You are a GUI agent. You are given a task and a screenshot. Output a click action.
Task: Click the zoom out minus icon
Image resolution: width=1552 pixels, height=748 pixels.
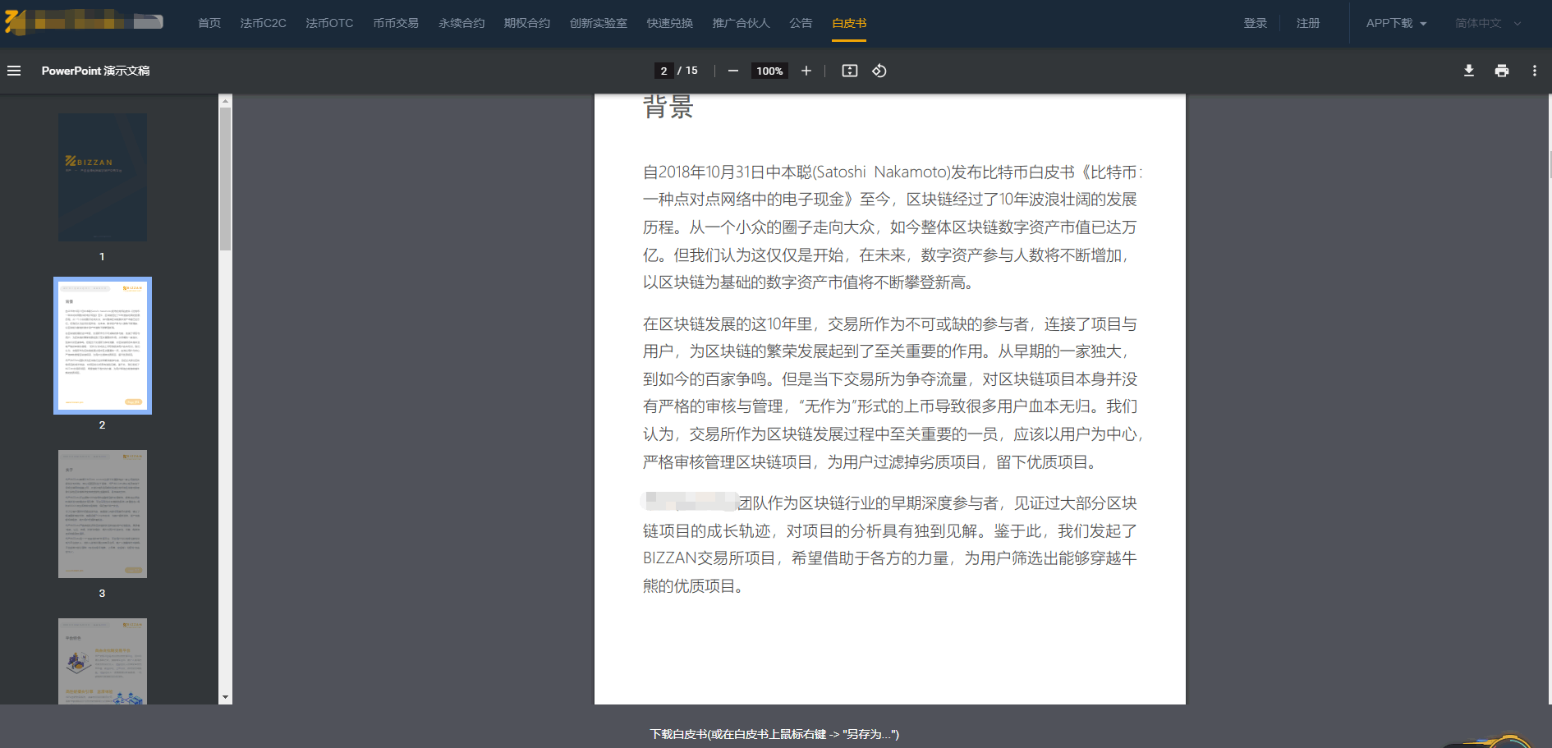pyautogui.click(x=733, y=71)
